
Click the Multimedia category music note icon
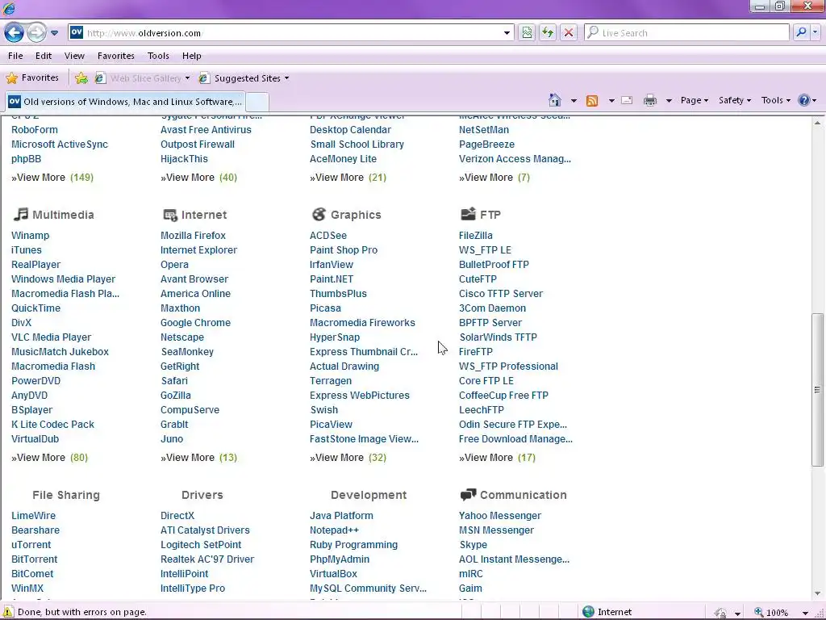(x=20, y=214)
